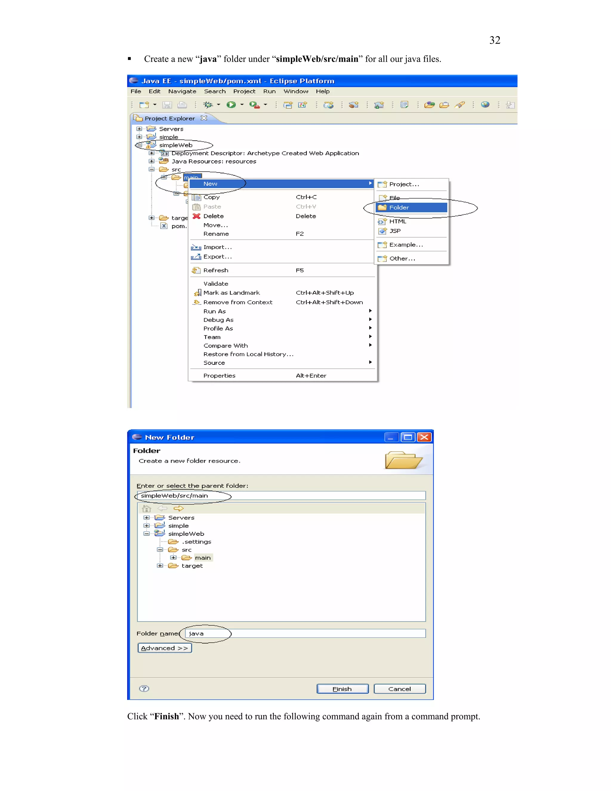Open the Navigate menu
This screenshot has width=611, height=791.
(x=182, y=91)
